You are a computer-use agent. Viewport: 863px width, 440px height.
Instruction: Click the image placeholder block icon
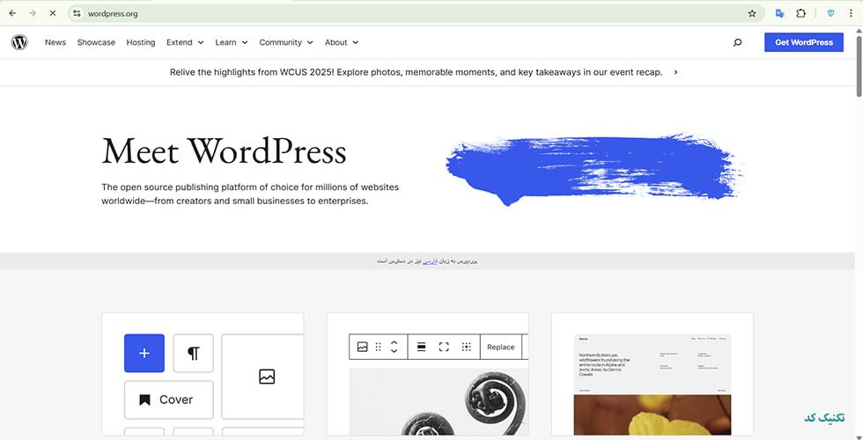[267, 377]
